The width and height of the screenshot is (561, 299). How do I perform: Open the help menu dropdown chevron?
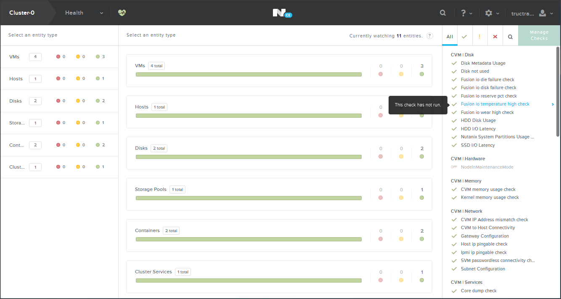point(471,13)
